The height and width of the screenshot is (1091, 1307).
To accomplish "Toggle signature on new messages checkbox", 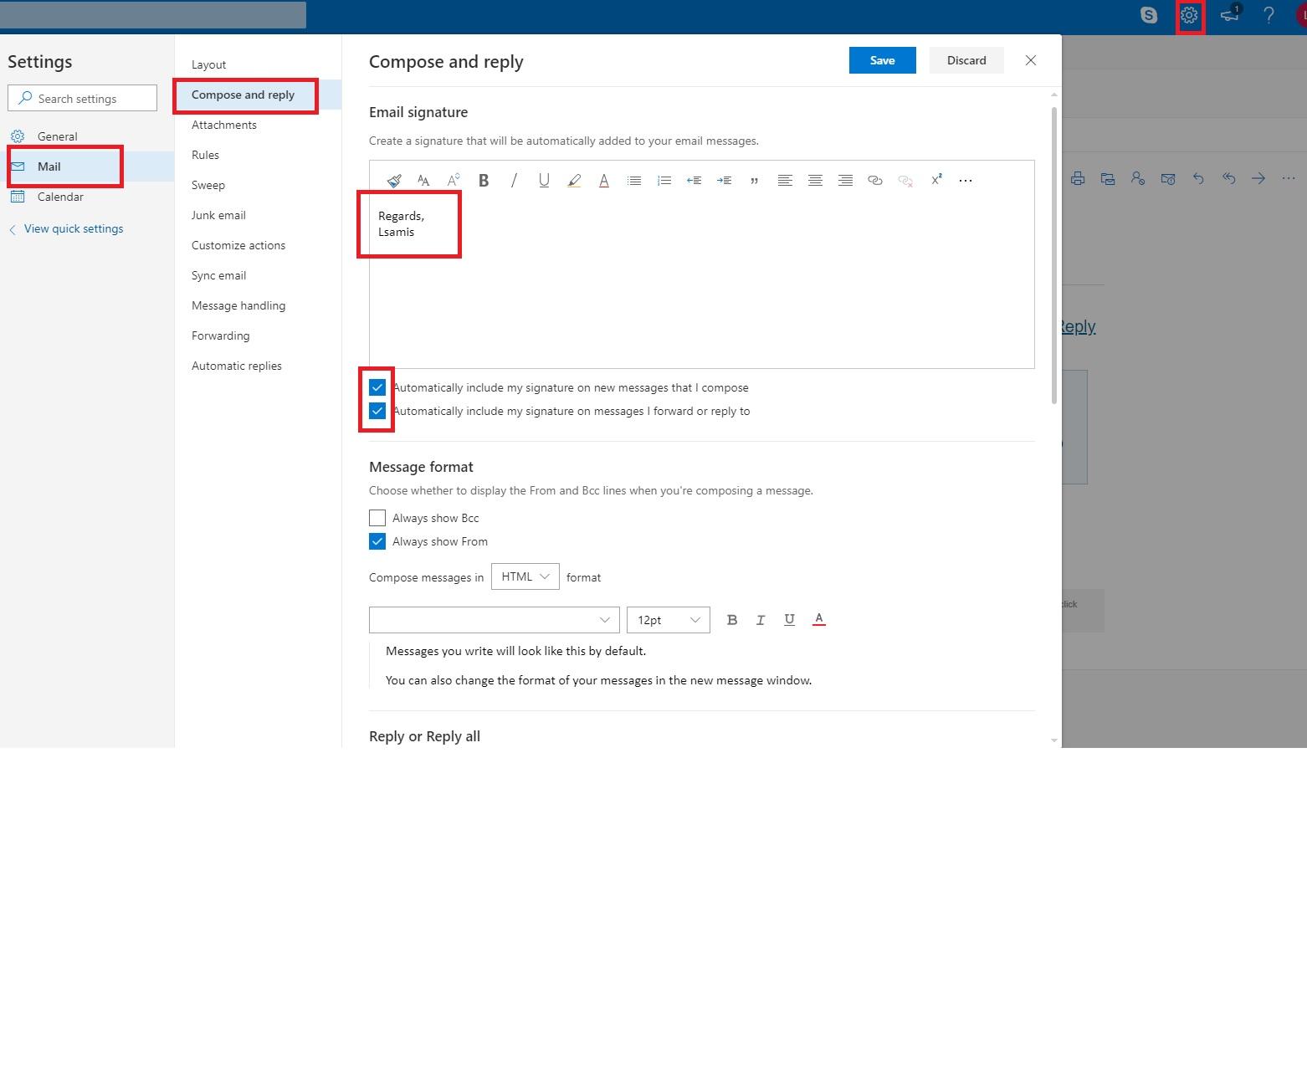I will (x=377, y=387).
